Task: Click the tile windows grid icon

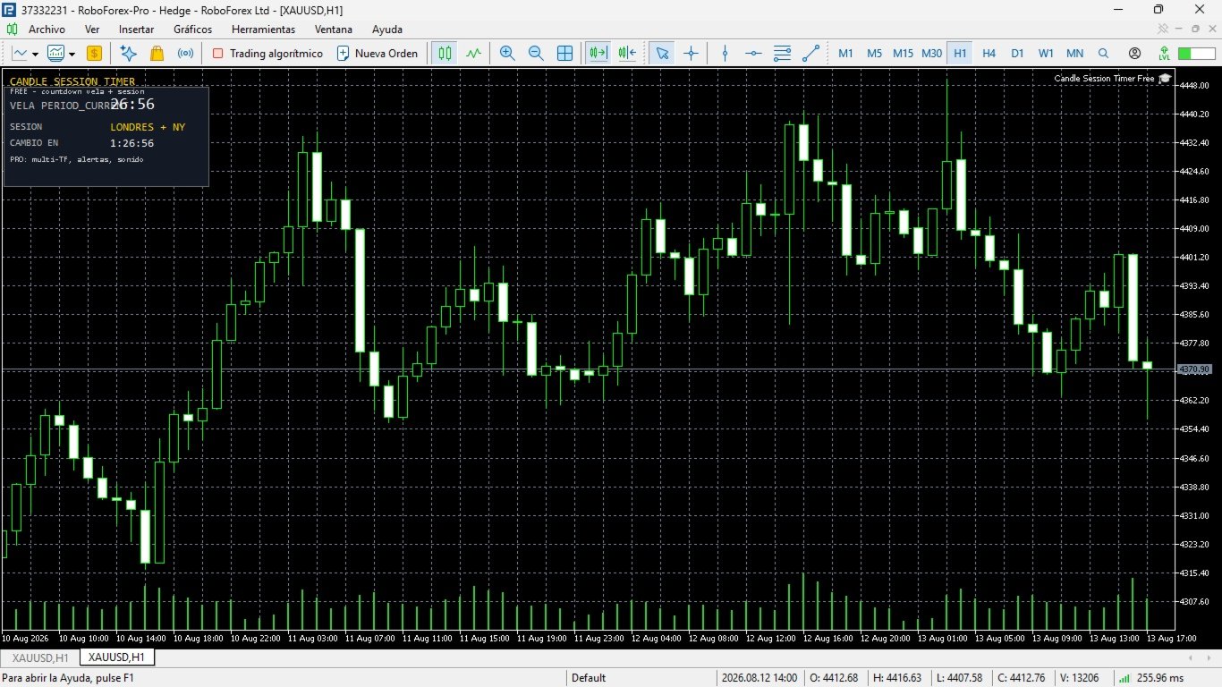Action: coord(564,53)
